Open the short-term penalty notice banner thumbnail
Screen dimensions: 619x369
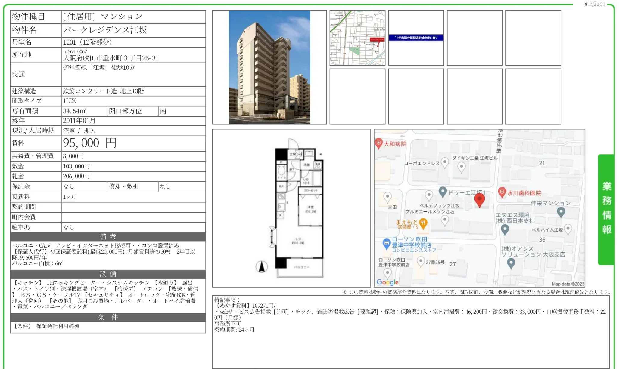pyautogui.click(x=416, y=38)
